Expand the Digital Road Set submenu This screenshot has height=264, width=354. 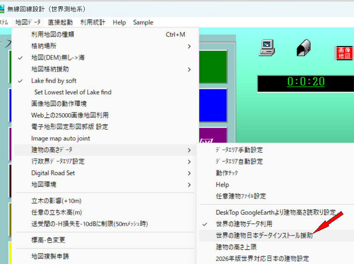pyautogui.click(x=53, y=173)
